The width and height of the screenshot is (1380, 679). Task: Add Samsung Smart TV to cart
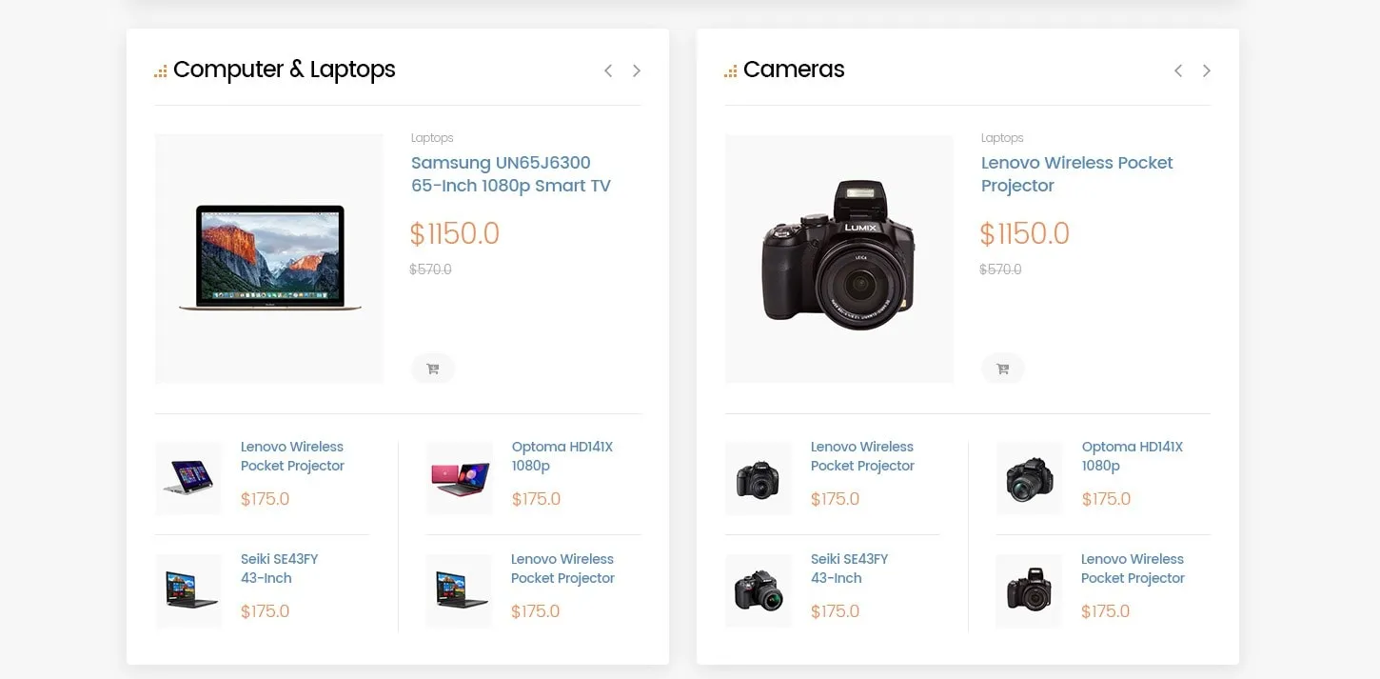(x=433, y=369)
